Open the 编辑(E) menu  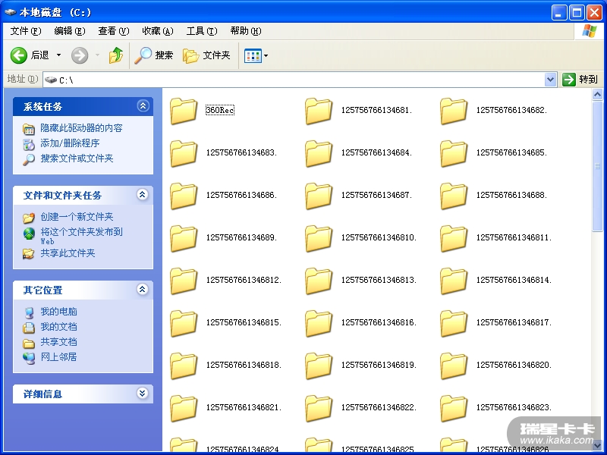click(x=70, y=31)
